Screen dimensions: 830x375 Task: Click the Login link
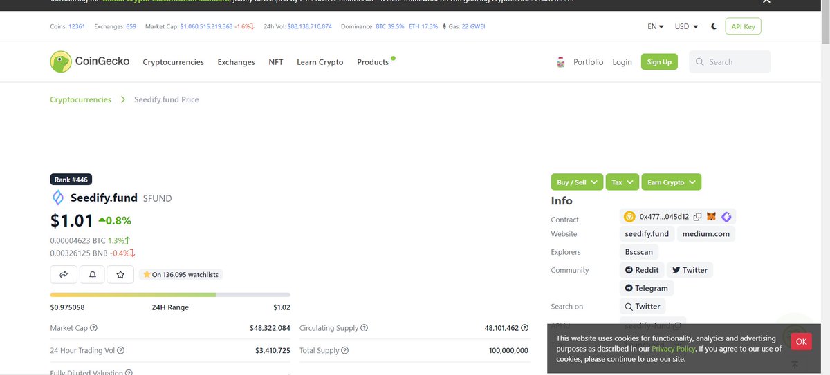(622, 62)
